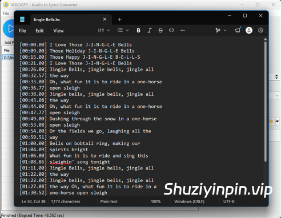
Task: Open Notepad Edit menu
Action: pyautogui.click(x=39, y=31)
